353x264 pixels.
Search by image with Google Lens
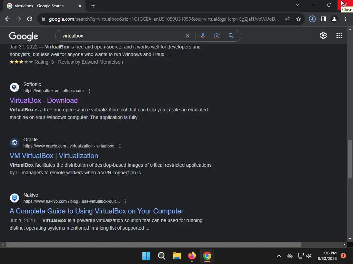coord(216,36)
